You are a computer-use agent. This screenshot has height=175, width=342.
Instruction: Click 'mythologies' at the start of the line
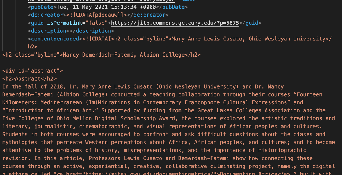[20, 142]
